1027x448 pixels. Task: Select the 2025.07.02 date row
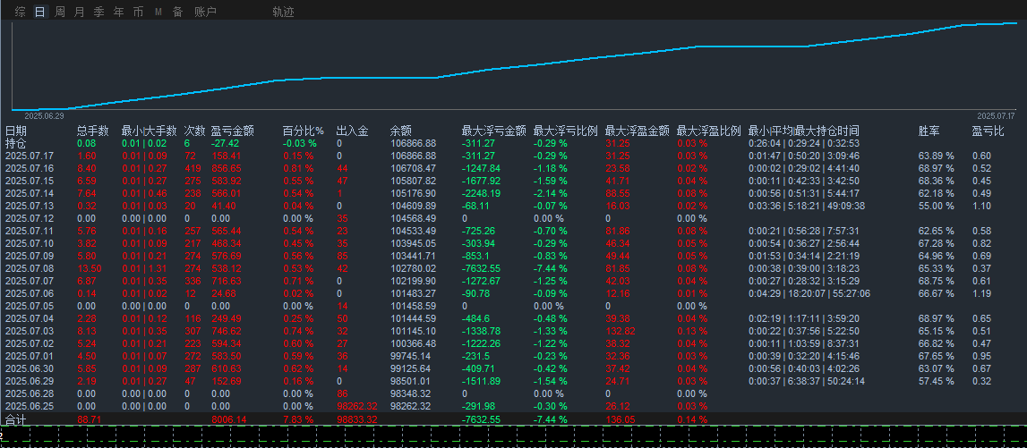tap(29, 342)
